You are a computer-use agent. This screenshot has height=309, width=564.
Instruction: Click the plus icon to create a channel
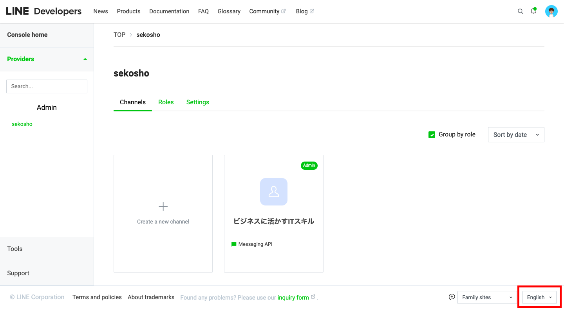point(163,206)
